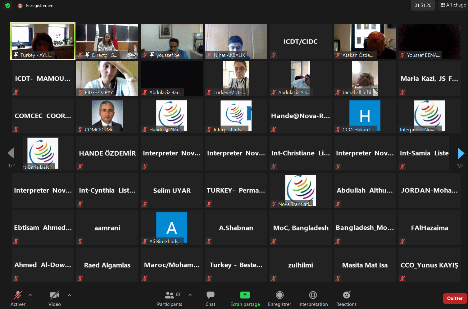The width and height of the screenshot is (468, 309).
Task: Click the green encryption shield icon
Action: pyautogui.click(x=8, y=6)
